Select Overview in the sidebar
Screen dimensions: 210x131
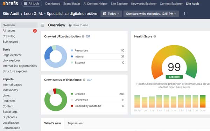(x=19, y=25)
